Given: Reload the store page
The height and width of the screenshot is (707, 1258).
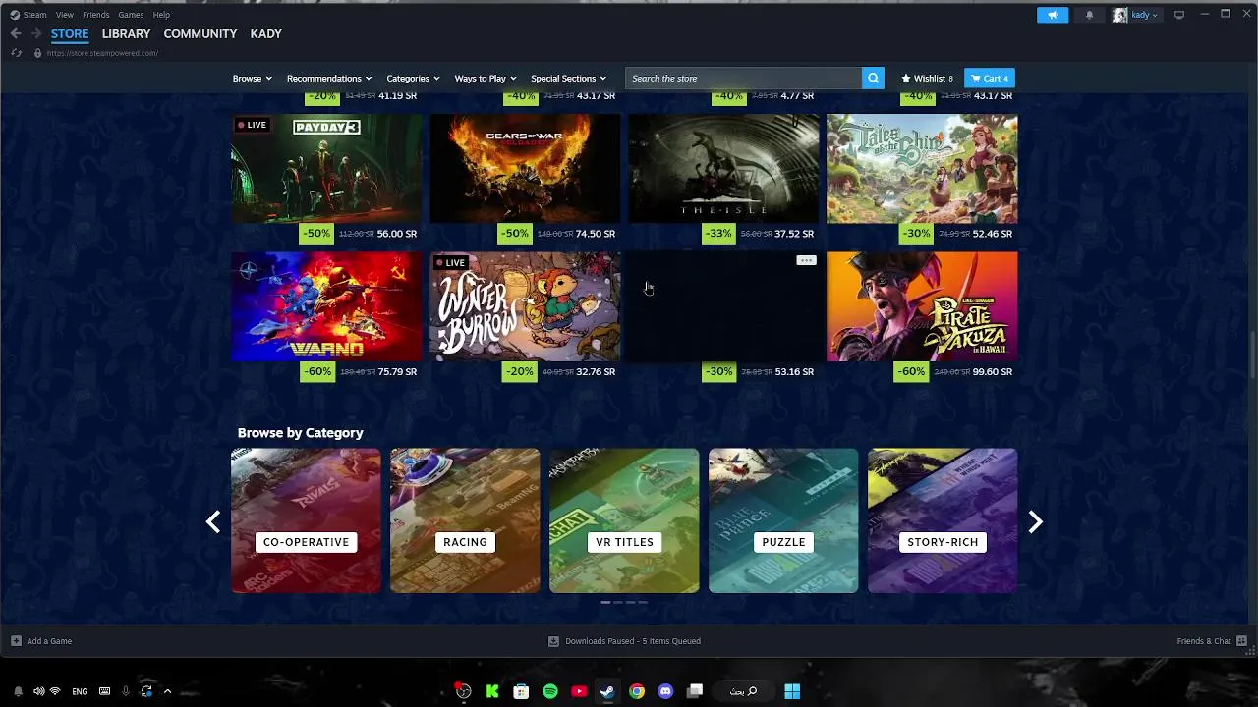Looking at the screenshot, I should [x=16, y=53].
